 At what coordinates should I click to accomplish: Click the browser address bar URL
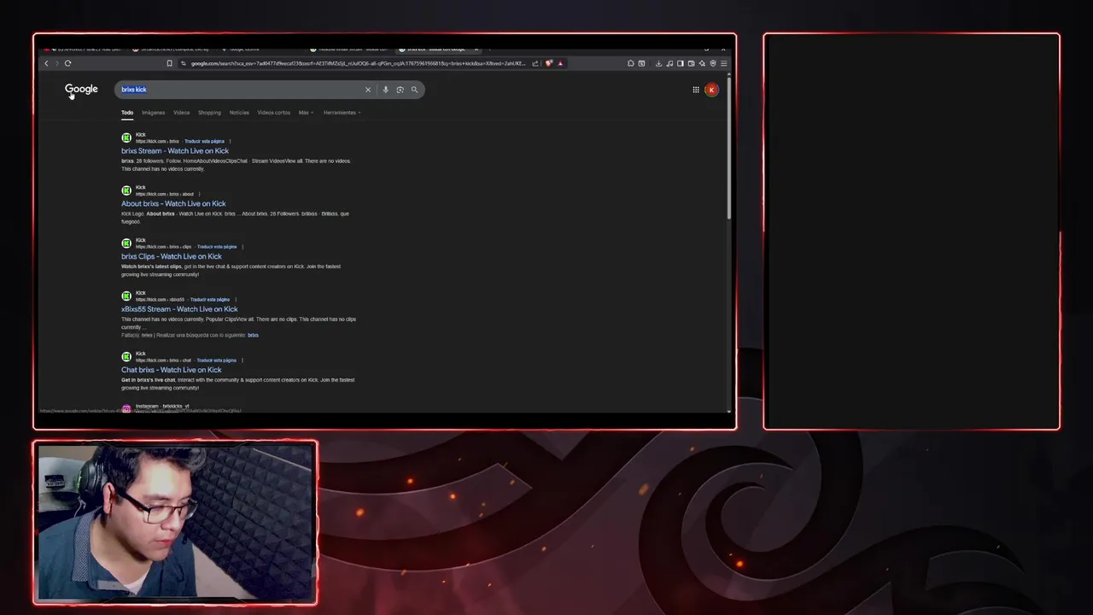coord(357,63)
